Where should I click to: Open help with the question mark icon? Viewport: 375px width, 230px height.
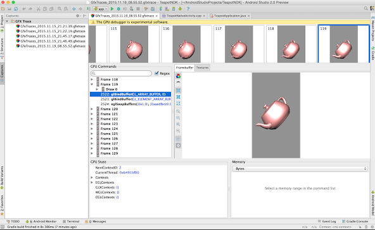point(188,9)
